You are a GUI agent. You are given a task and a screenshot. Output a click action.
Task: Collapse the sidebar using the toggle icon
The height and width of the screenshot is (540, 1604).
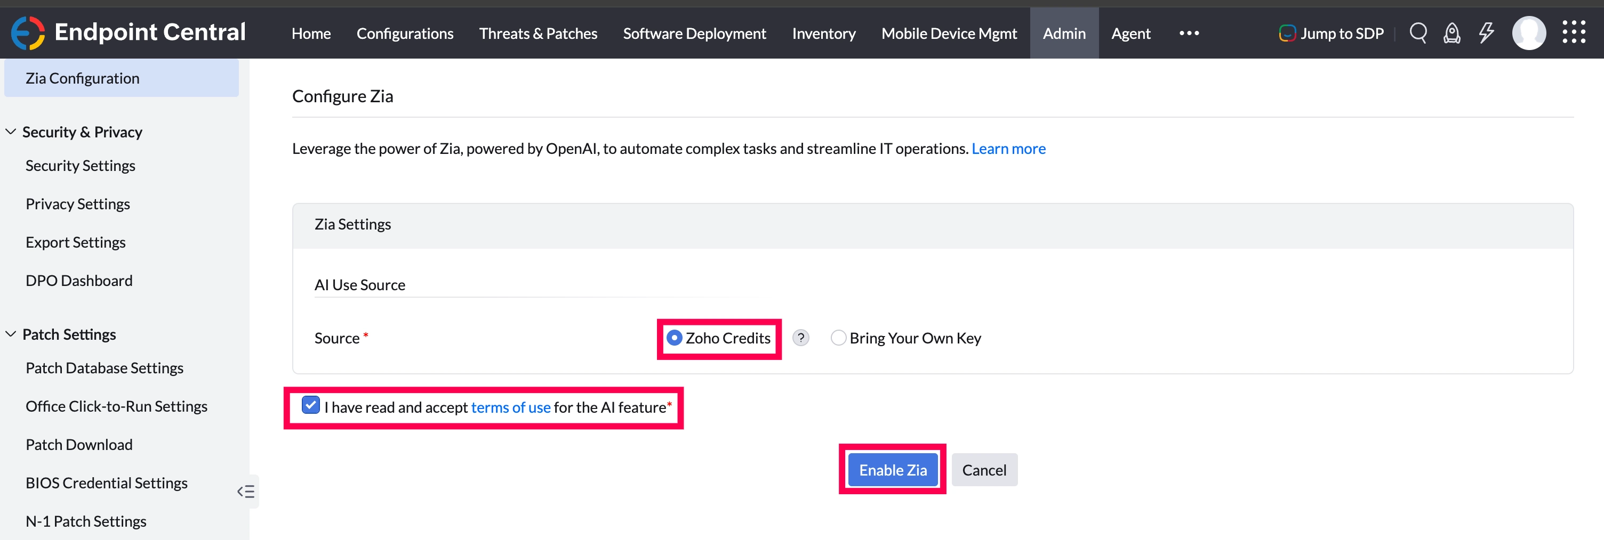pyautogui.click(x=246, y=492)
